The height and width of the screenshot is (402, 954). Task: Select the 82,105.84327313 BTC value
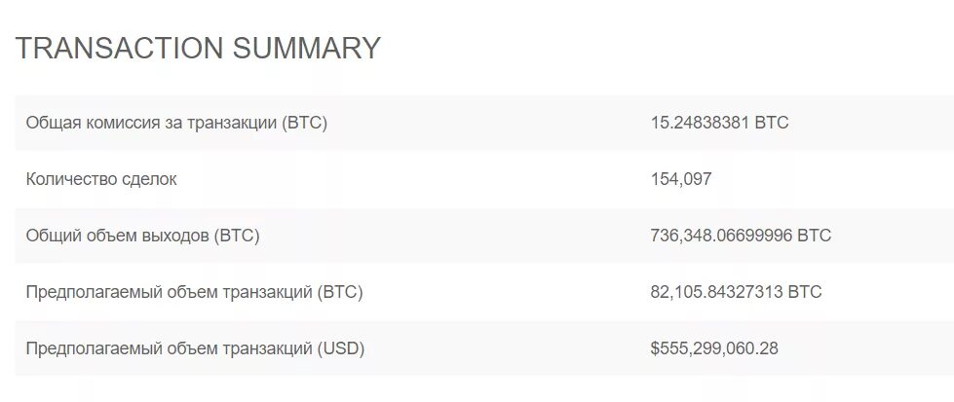pos(736,292)
